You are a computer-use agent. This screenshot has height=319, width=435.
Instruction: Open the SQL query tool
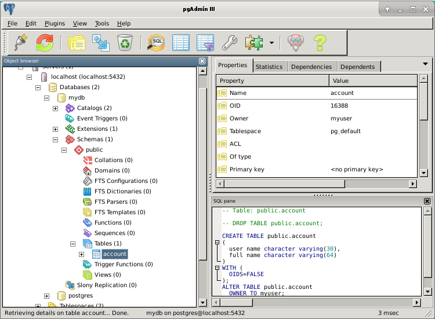[156, 43]
